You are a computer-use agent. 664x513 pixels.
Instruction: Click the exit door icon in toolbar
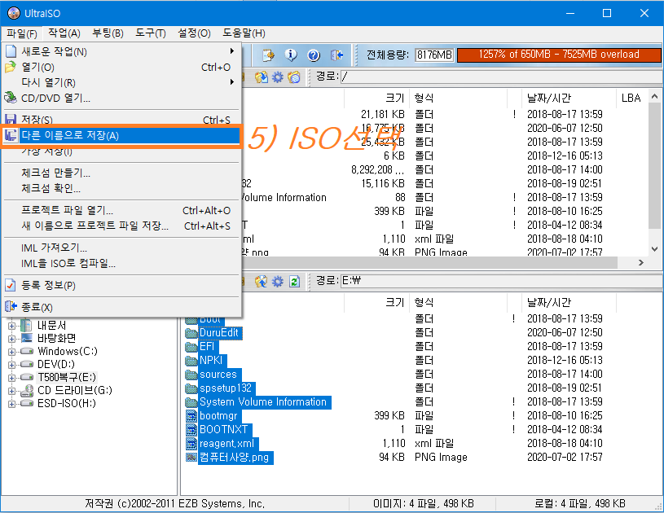(337, 55)
